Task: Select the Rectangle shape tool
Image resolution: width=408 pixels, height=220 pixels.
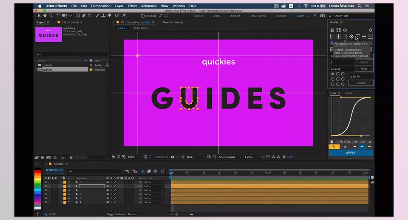Action: pyautogui.click(x=78, y=16)
